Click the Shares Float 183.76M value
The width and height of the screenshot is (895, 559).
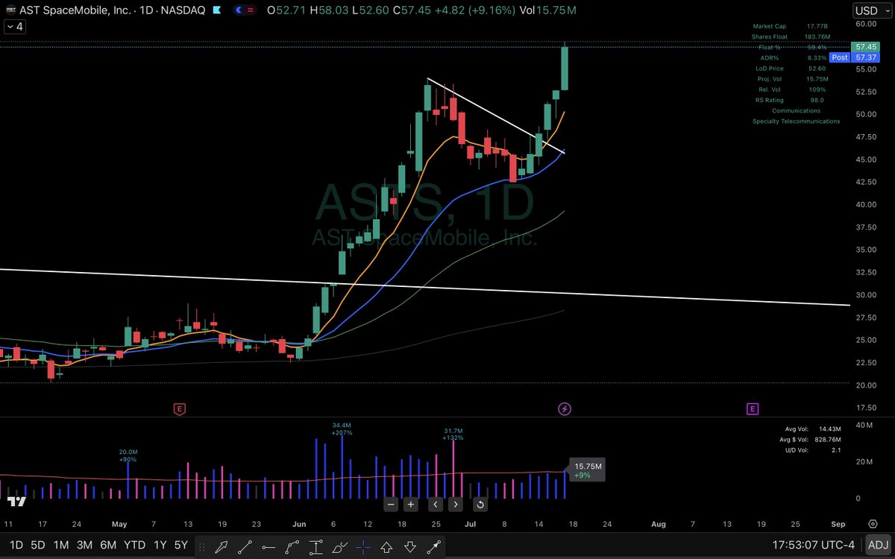pos(817,37)
